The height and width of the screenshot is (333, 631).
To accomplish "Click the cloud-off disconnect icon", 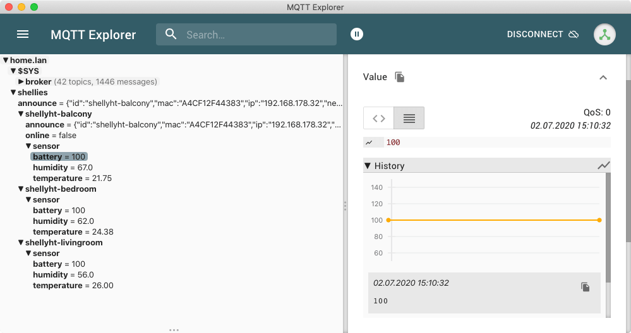I will point(574,34).
